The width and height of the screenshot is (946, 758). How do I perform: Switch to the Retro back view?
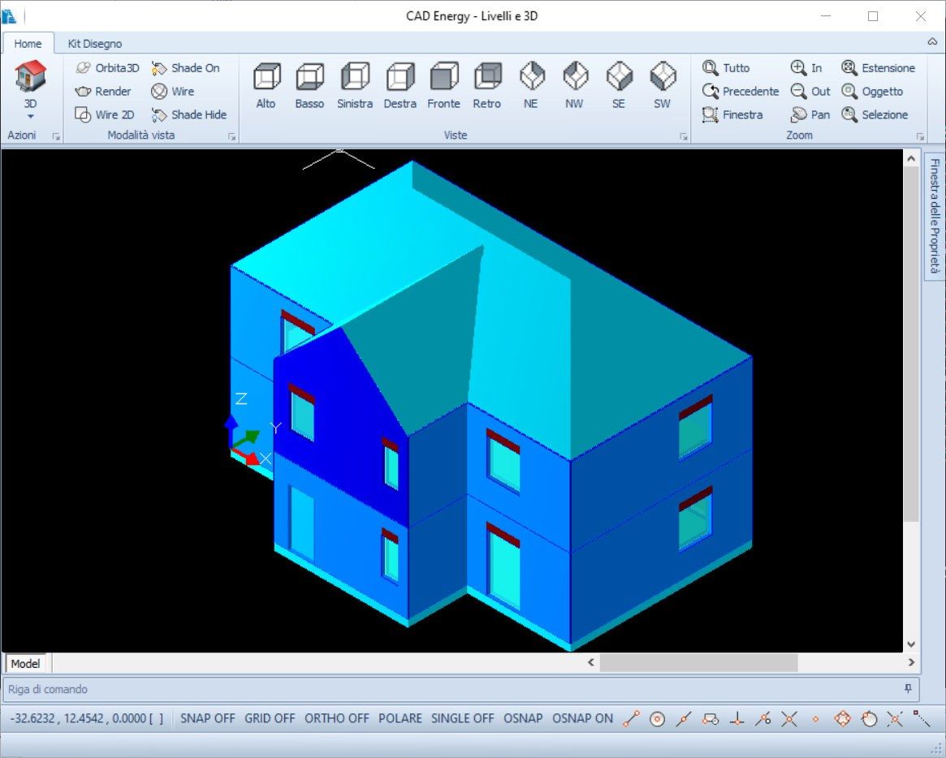point(487,78)
